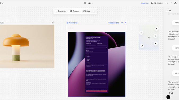Click the three-dot more options in the toolbar
Screen dimensions: 179x100
pyautogui.click(x=94, y=11)
